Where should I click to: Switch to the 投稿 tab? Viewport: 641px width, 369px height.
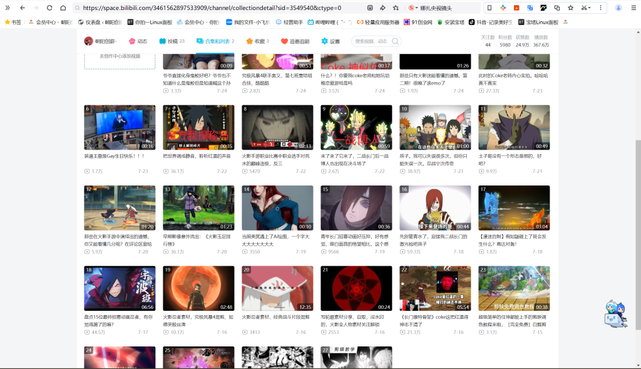click(x=172, y=41)
